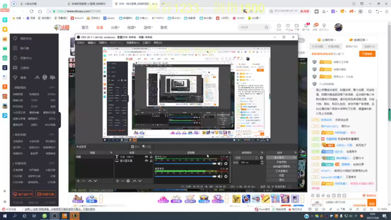Mute the bottom mixer audio track speaker
This screenshot has height=220, width=391.
pos(219,176)
